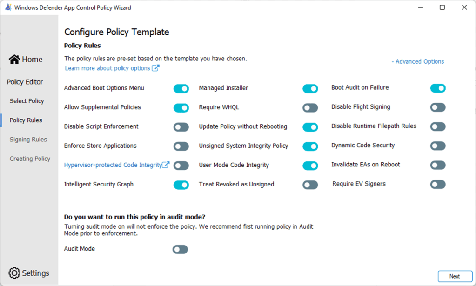Click external link icon after Learn more

coord(156,68)
